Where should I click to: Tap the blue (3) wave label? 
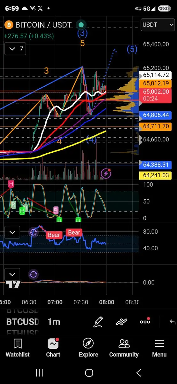pyautogui.click(x=82, y=33)
